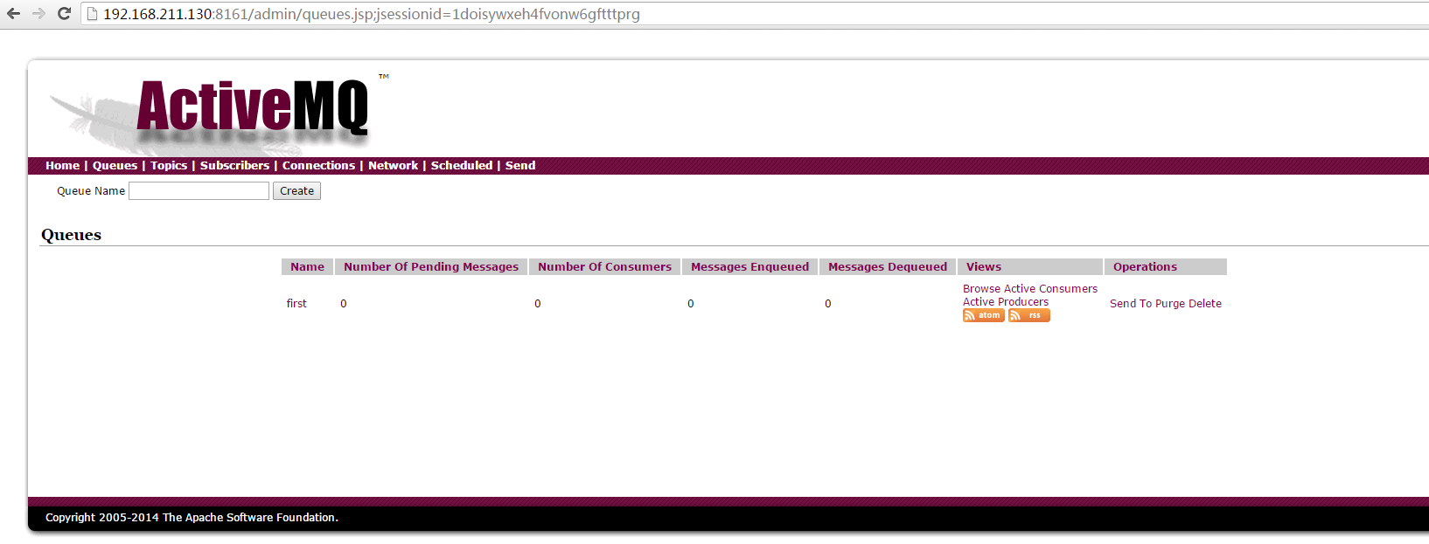Click the browser forward arrow
1429x544 pixels.
pyautogui.click(x=38, y=14)
